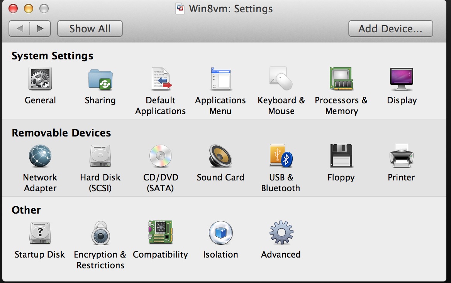Open the General settings gear icon

point(40,79)
